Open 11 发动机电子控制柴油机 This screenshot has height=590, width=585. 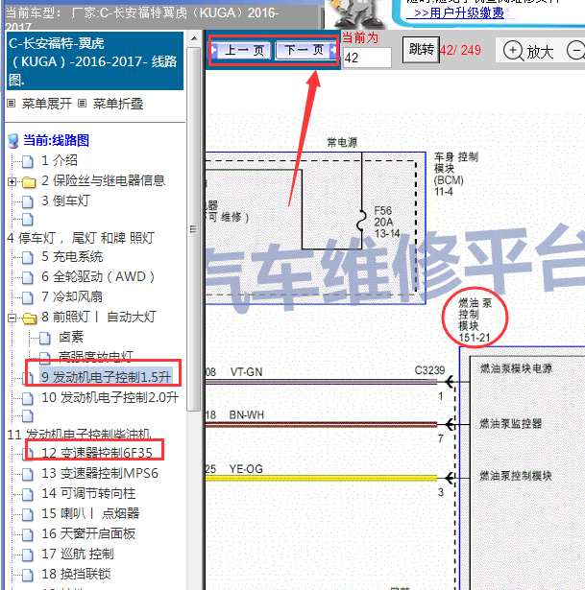click(x=79, y=435)
